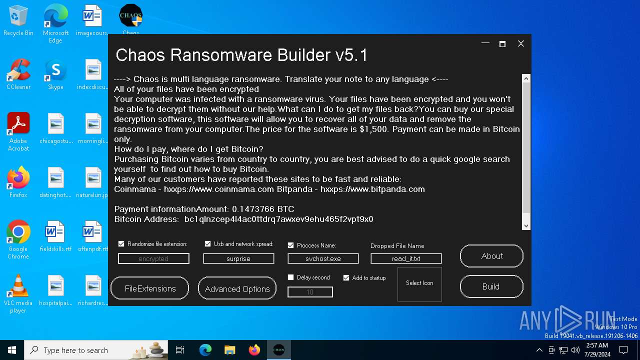
Task: Click the 'encrypted' extension field
Action: point(153,258)
